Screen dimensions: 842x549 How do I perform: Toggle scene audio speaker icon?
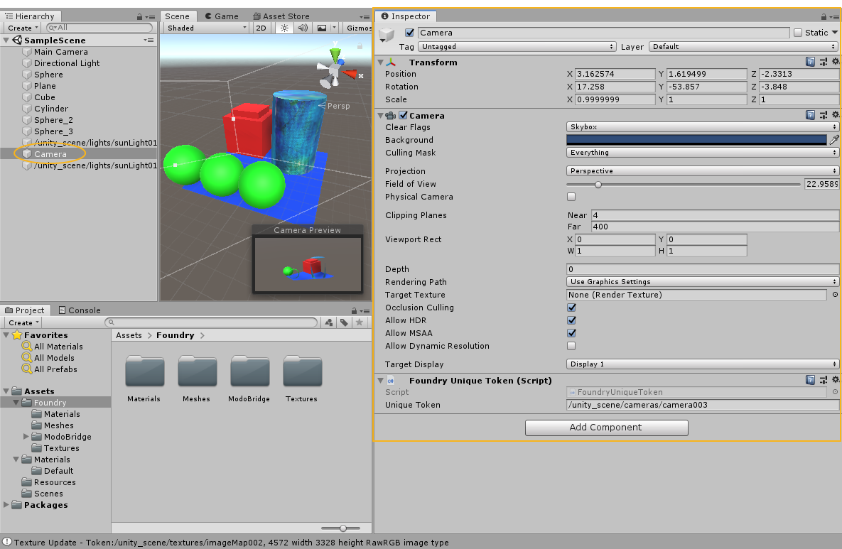pos(303,28)
